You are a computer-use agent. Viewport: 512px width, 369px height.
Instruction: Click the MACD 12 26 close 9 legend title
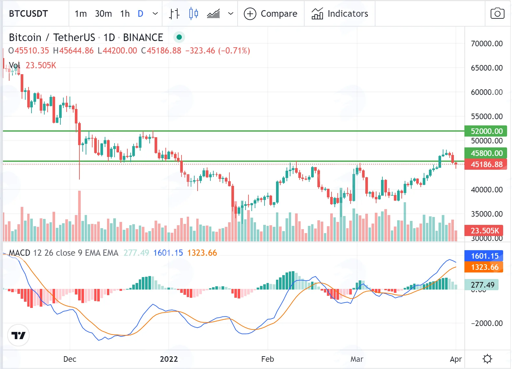click(63, 253)
